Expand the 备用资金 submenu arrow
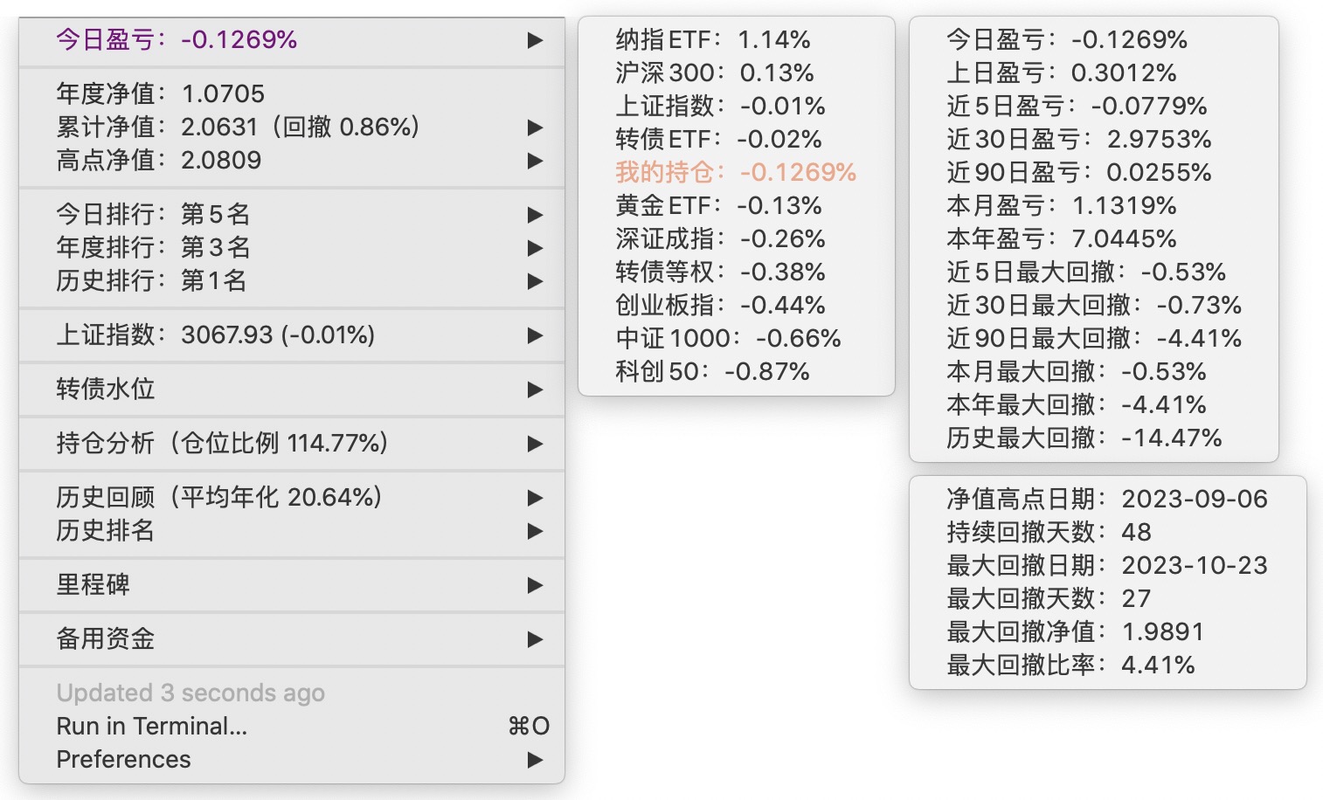The height and width of the screenshot is (800, 1323). 535,639
